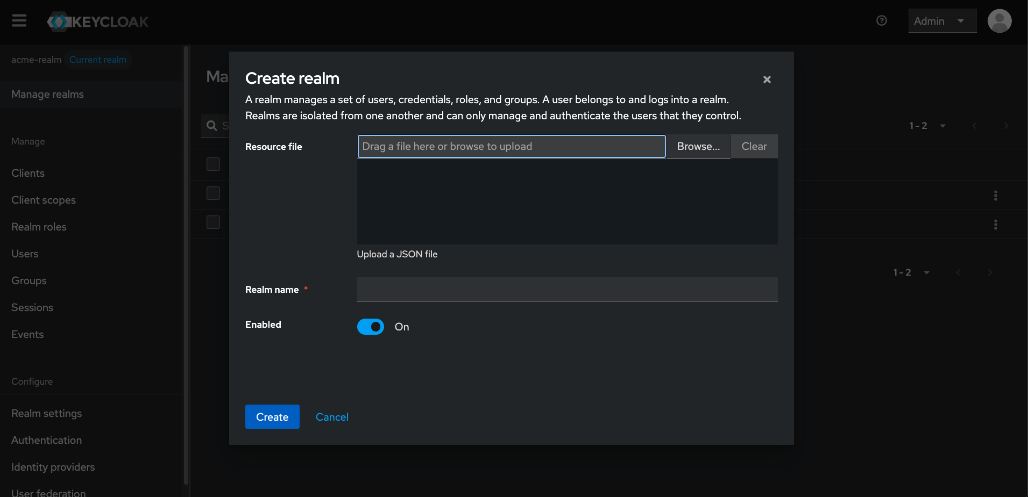The width and height of the screenshot is (1028, 497).
Task: Open the help question mark icon
Action: point(881,21)
